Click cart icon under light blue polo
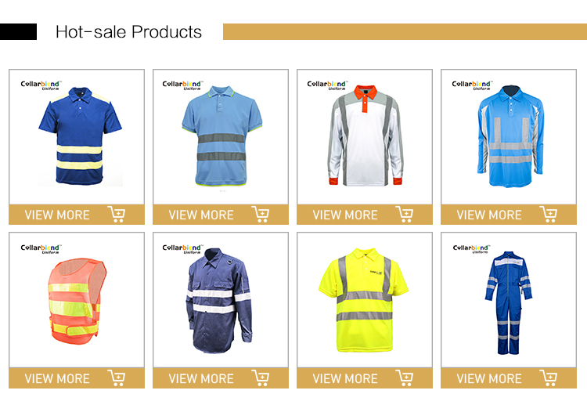587x412 pixels. click(x=260, y=215)
